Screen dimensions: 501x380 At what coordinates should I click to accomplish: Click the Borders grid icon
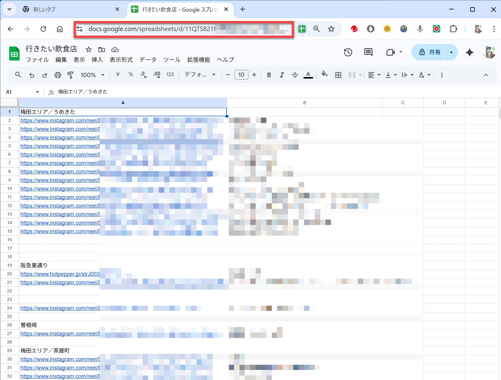click(338, 75)
